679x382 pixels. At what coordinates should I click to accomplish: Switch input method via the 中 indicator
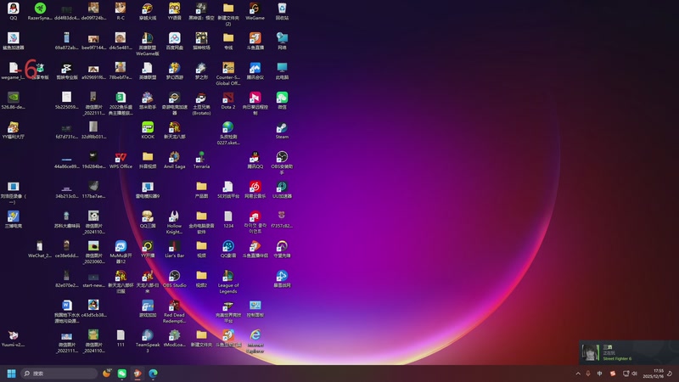599,374
